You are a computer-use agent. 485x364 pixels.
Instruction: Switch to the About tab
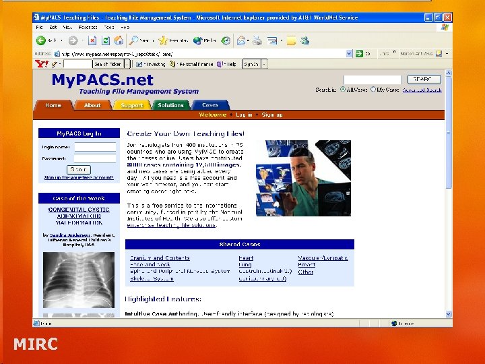click(x=92, y=105)
